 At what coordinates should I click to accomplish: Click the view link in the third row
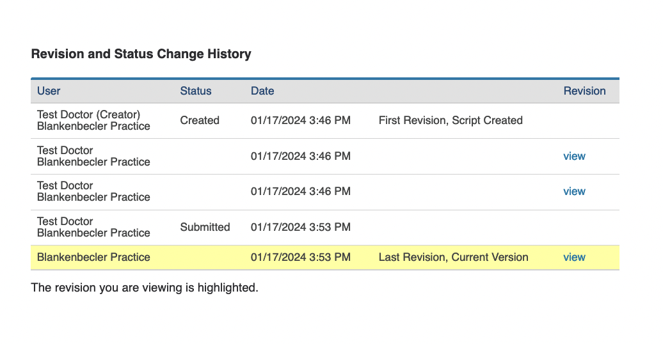(x=574, y=191)
